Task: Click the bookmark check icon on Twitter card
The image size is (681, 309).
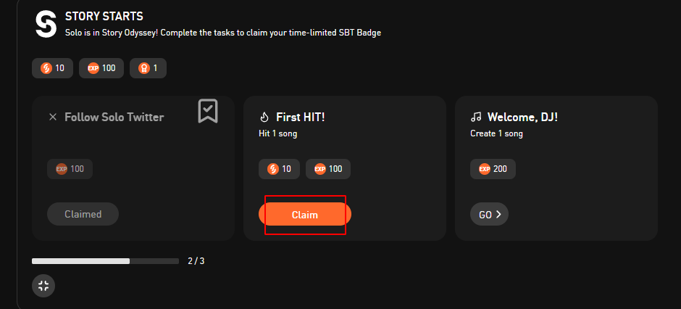Action: click(x=208, y=111)
